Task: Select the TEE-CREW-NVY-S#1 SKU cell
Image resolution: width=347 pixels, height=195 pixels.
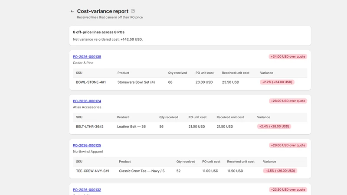Action: point(92,171)
